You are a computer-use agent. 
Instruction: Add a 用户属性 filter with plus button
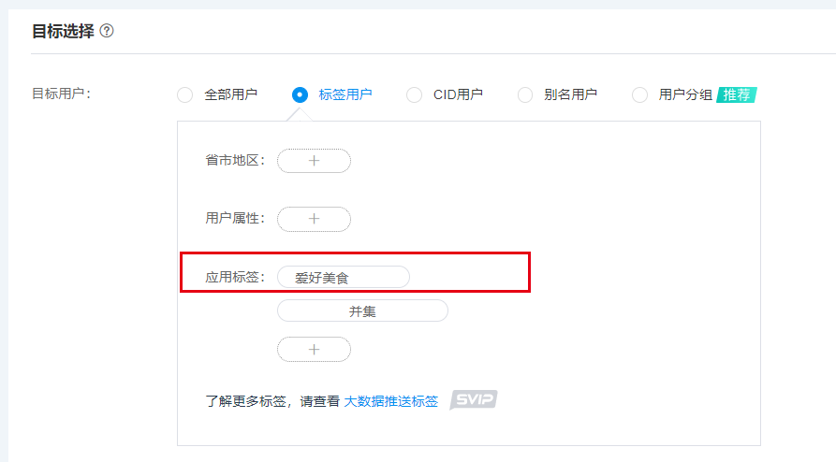pyautogui.click(x=314, y=219)
